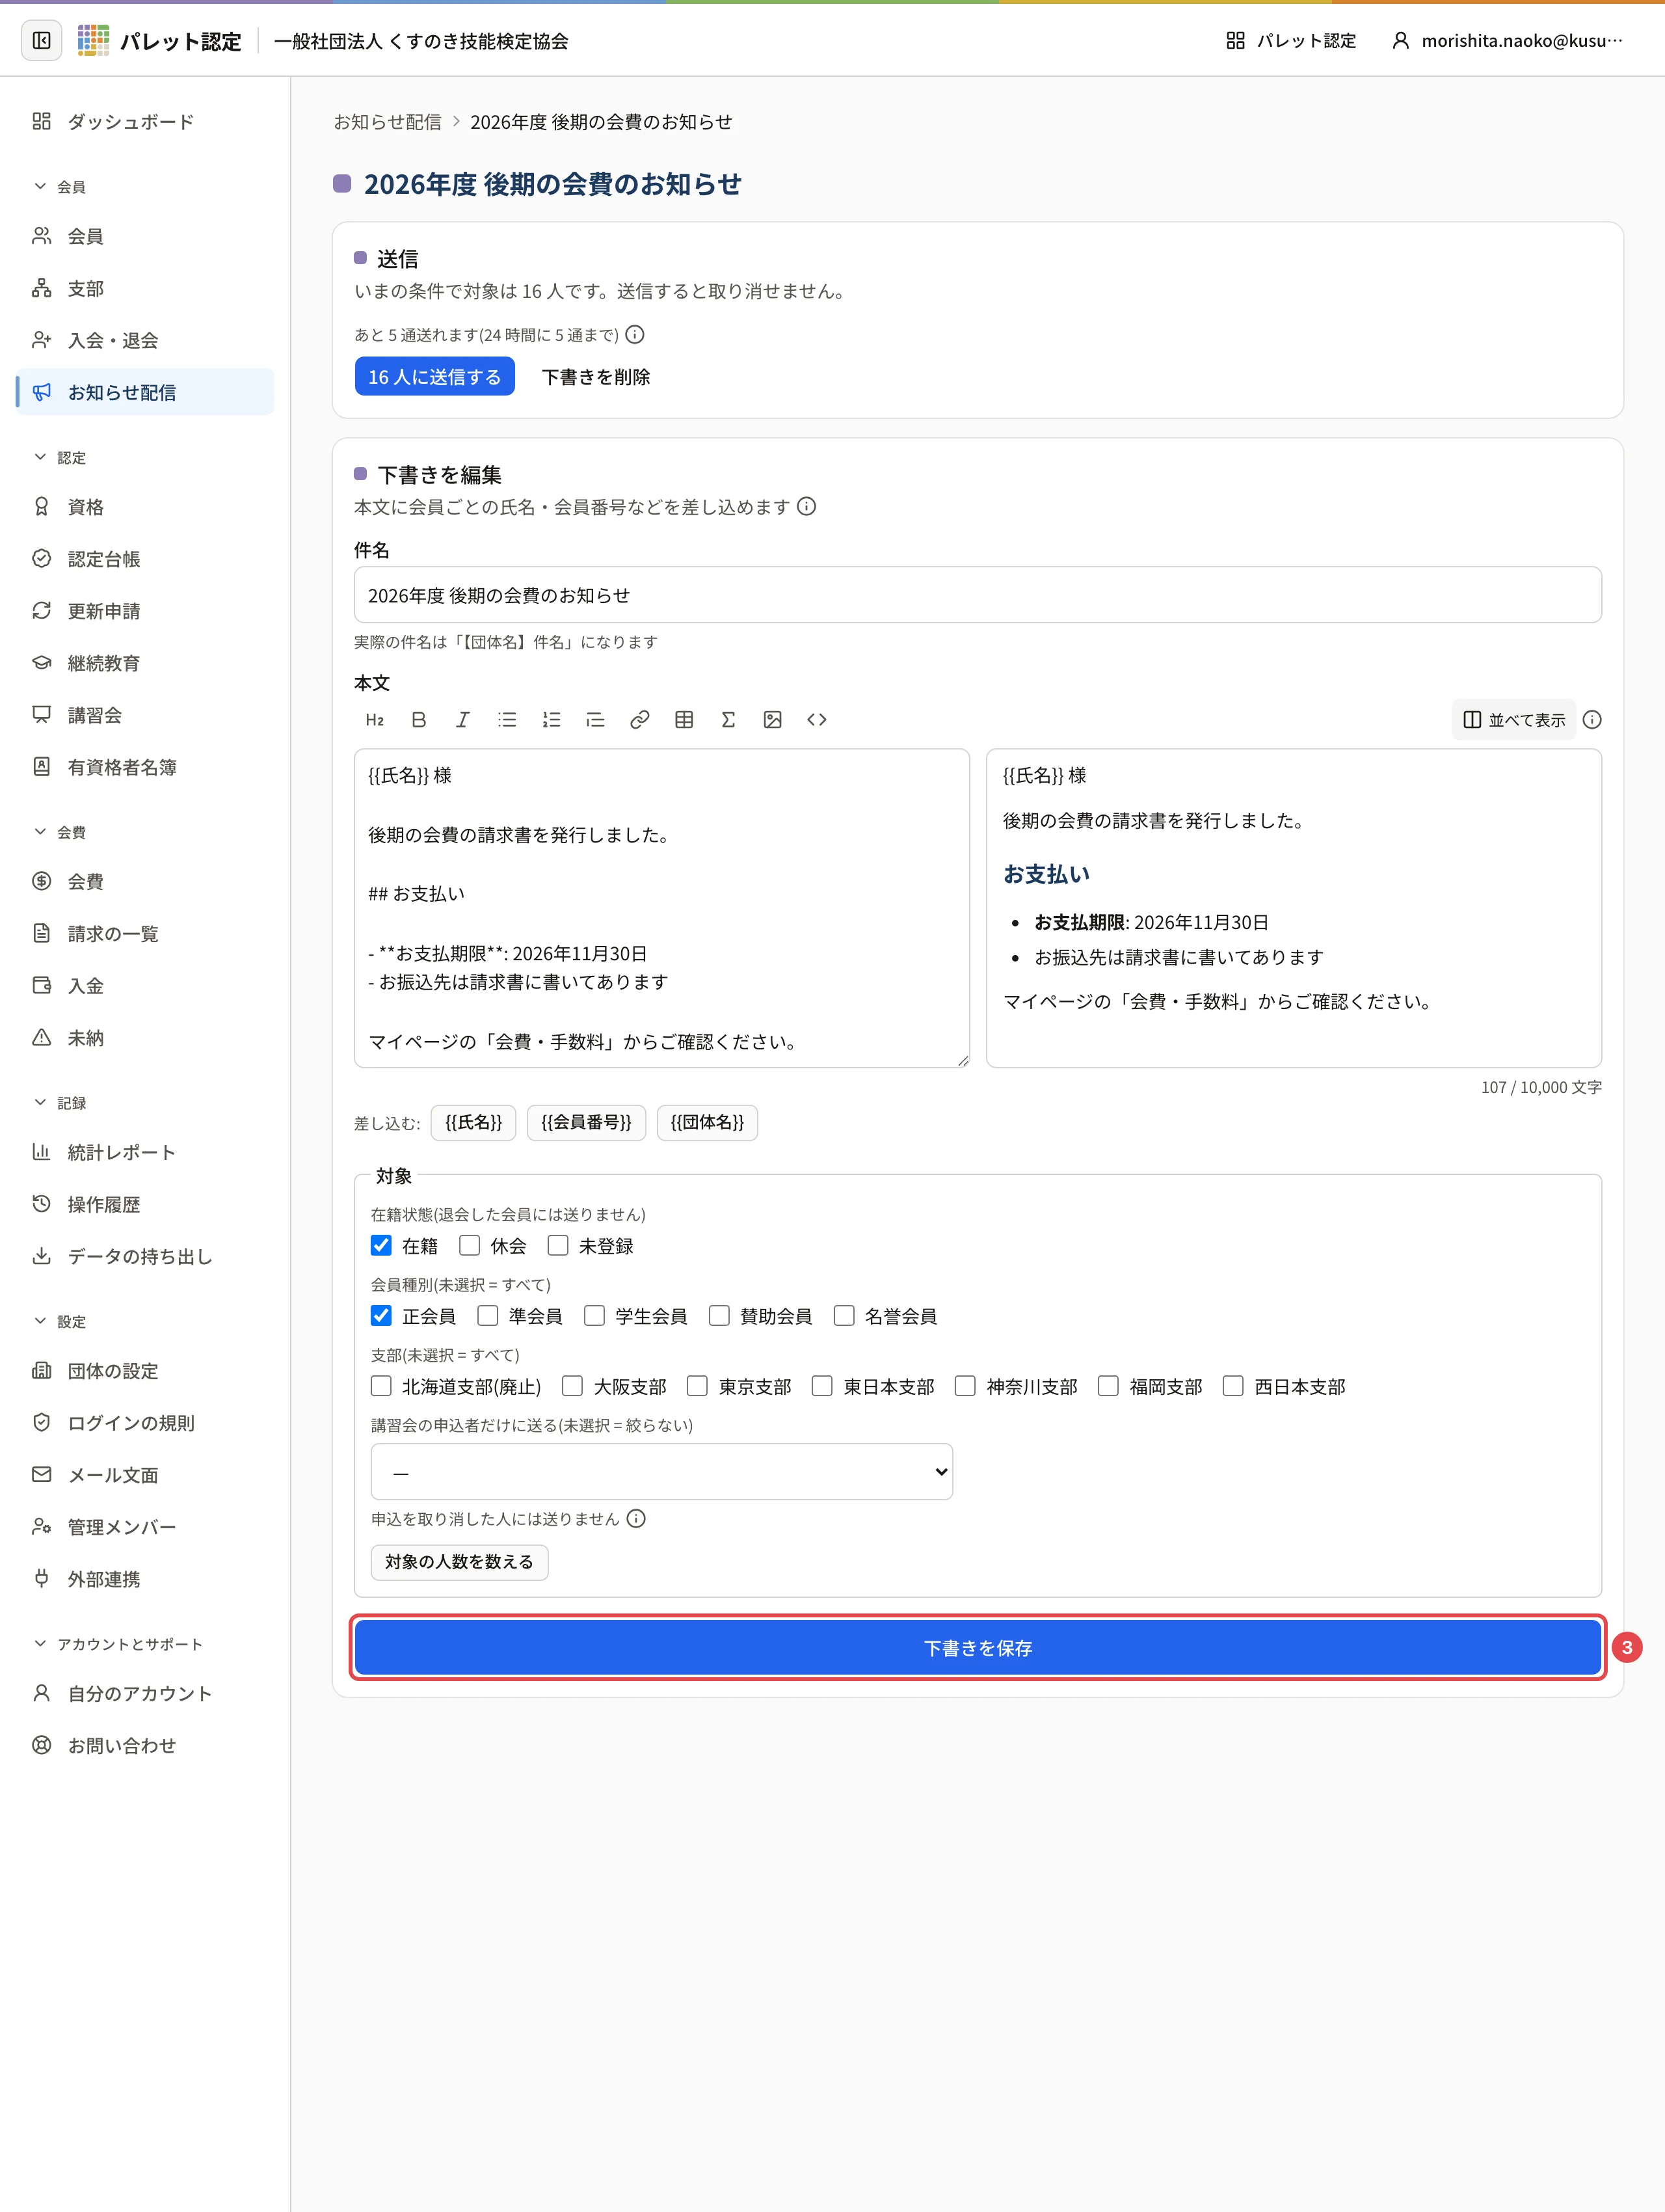Open 統計レポート in the sidebar
The width and height of the screenshot is (1665, 2212).
pos(145,1152)
